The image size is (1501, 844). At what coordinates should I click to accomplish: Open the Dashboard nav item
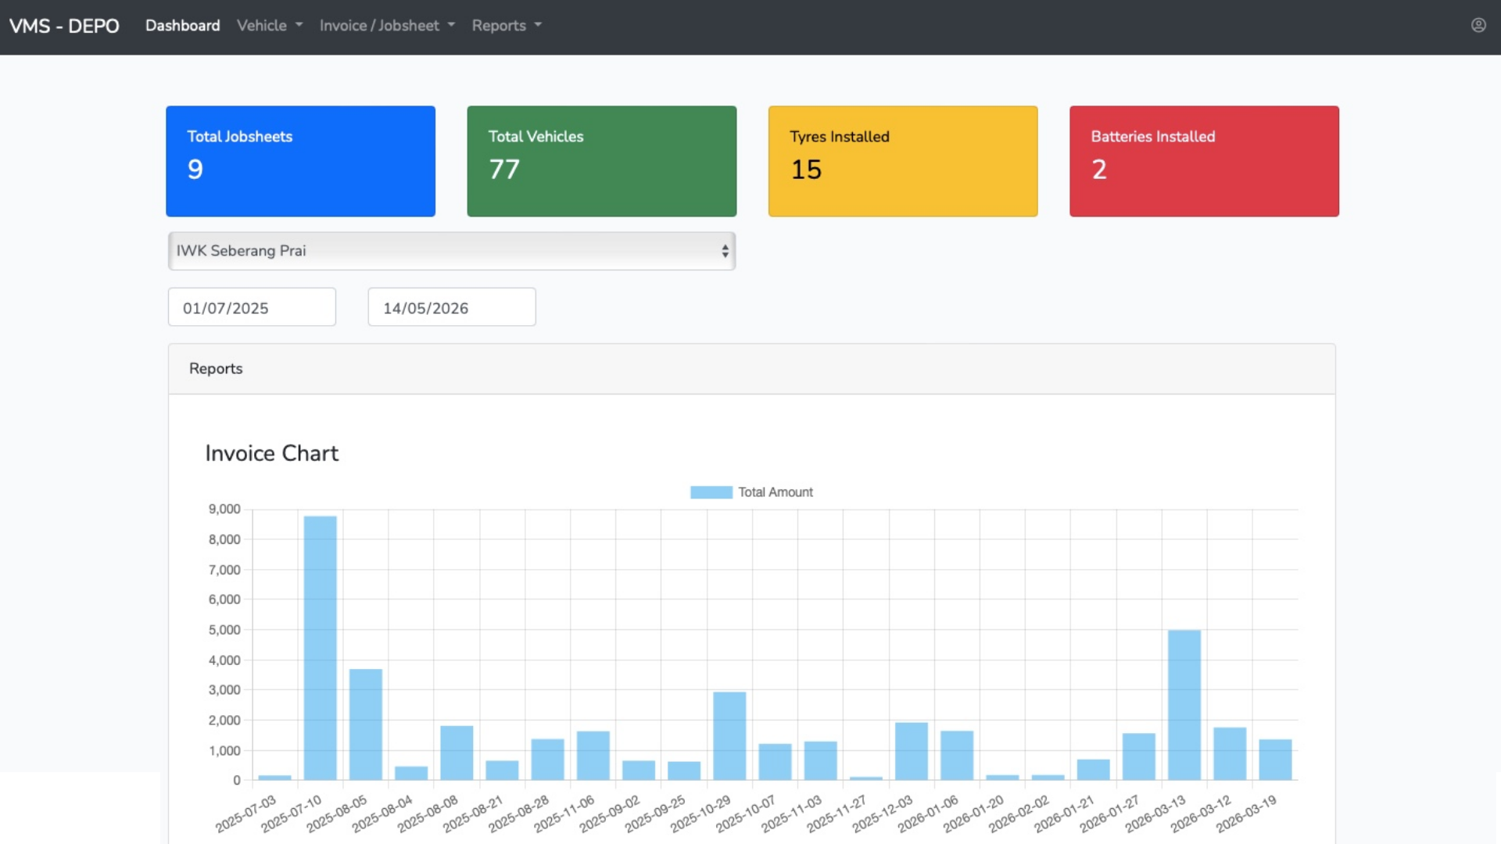183,26
